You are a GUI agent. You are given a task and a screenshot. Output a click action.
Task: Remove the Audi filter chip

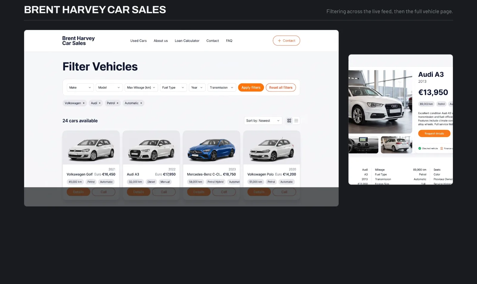(x=100, y=103)
